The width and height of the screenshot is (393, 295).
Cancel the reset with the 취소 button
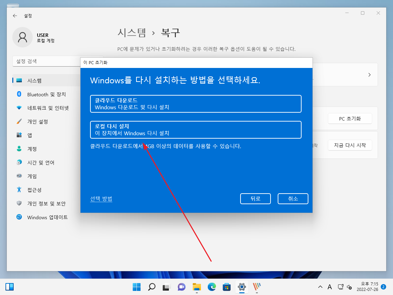pyautogui.click(x=293, y=199)
